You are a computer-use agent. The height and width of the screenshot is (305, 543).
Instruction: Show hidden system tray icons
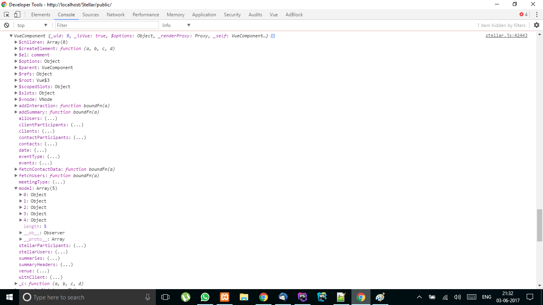(x=419, y=297)
